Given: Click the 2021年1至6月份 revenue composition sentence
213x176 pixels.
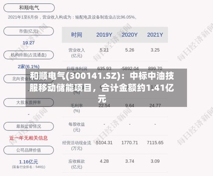Looking at the screenshot, I should click(72, 17).
